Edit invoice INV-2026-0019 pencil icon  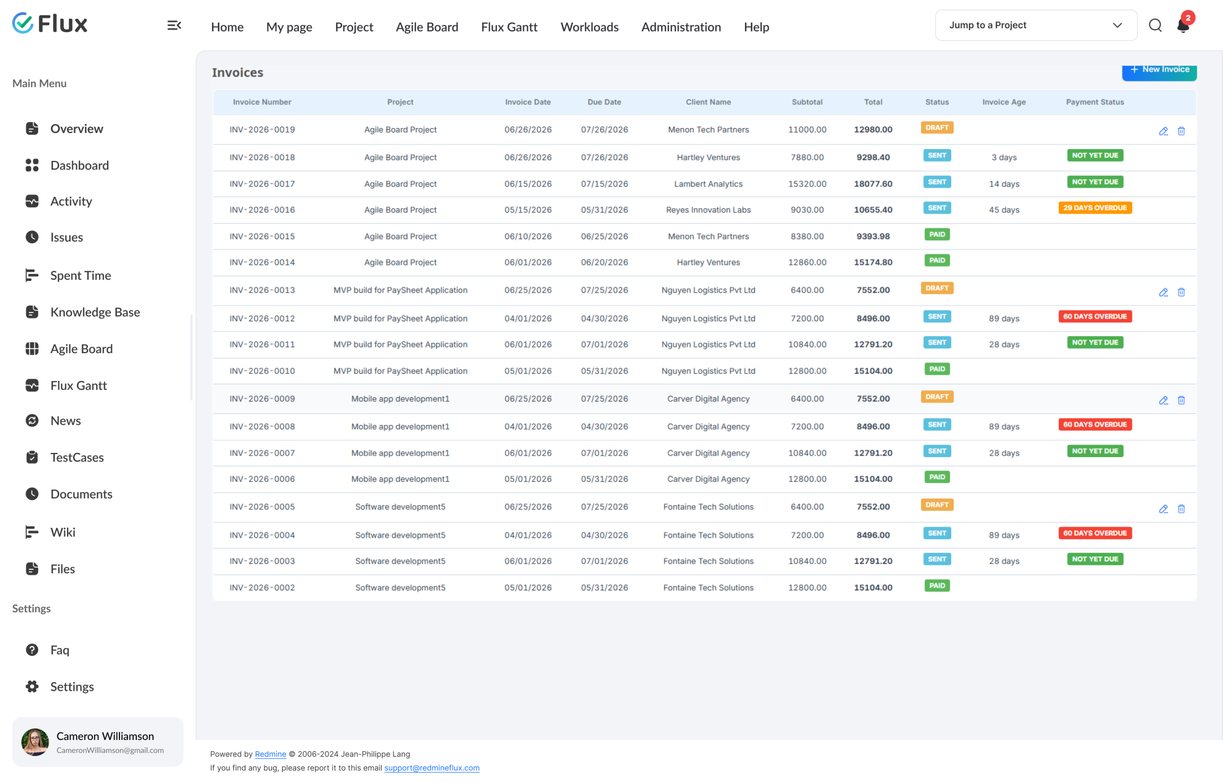coord(1163,131)
